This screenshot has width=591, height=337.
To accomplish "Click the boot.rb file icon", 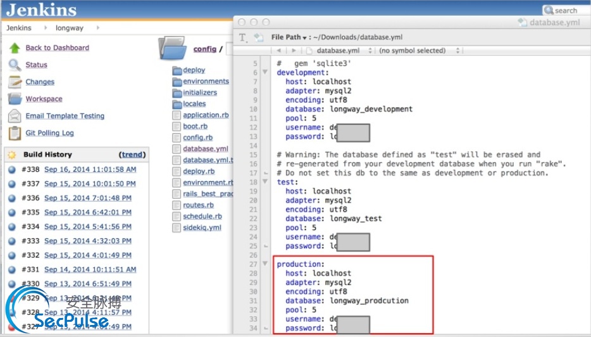I will (177, 127).
